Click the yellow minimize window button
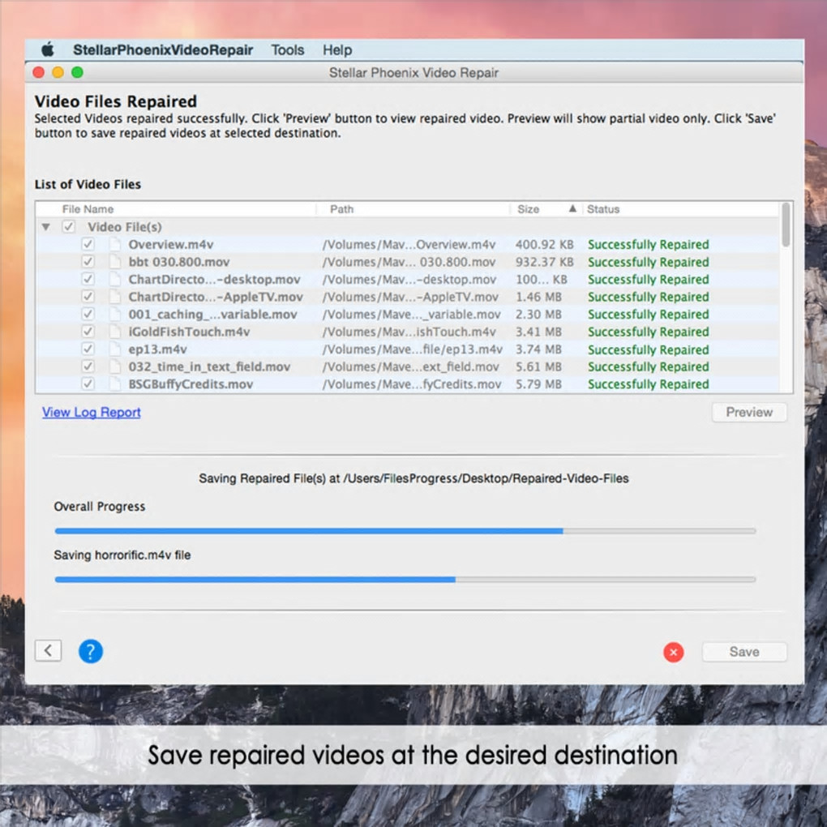Viewport: 827px width, 827px height. tap(58, 72)
